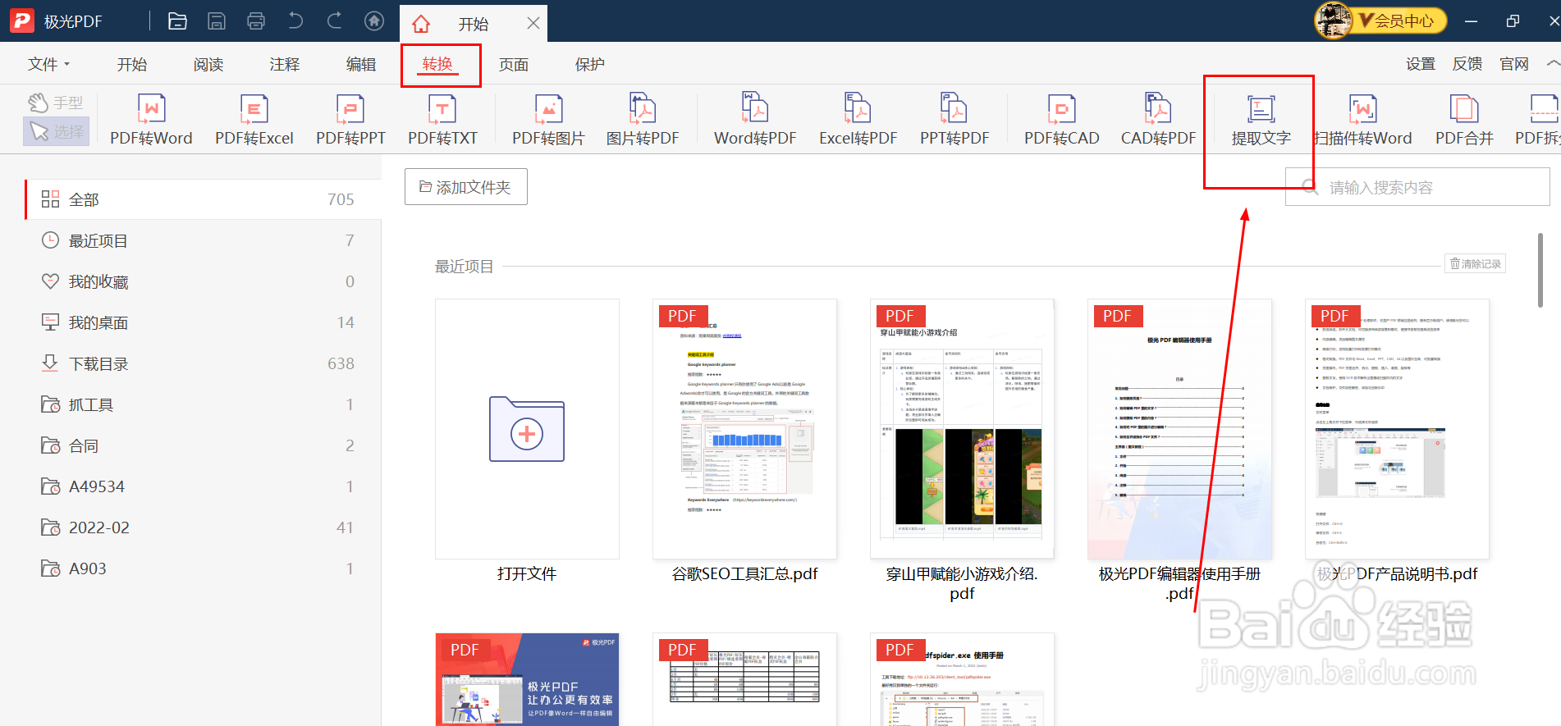
Task: Click the user avatar picture
Action: 1334,21
